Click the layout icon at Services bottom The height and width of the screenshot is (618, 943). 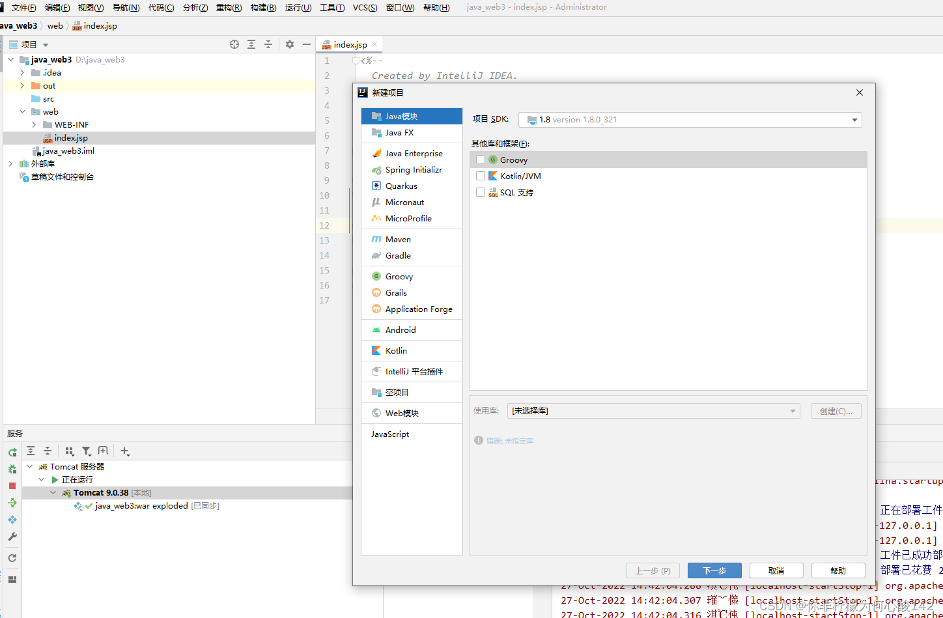12,579
